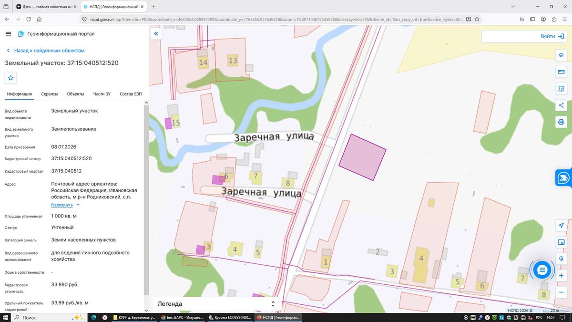
Task: Click the info panel vertical scrollbar
Action: (146, 200)
